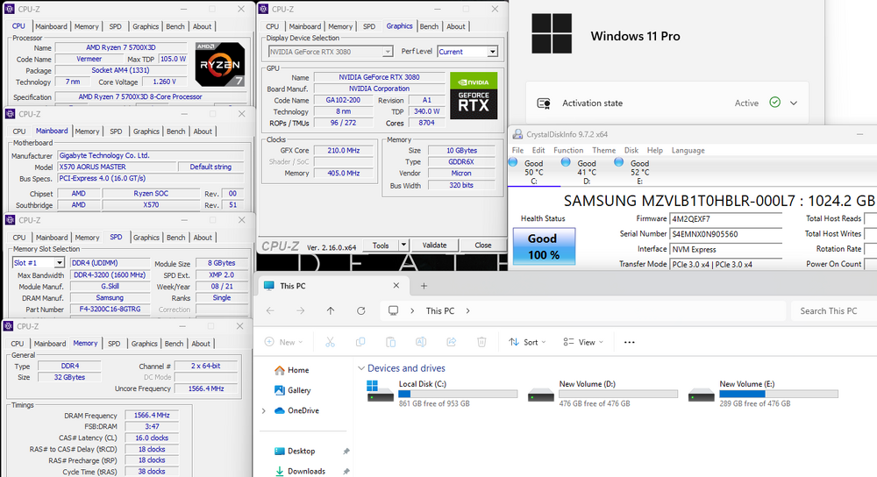The image size is (877, 477).
Task: Click the Delete trash icon in Explorer toolbar
Action: click(481, 342)
